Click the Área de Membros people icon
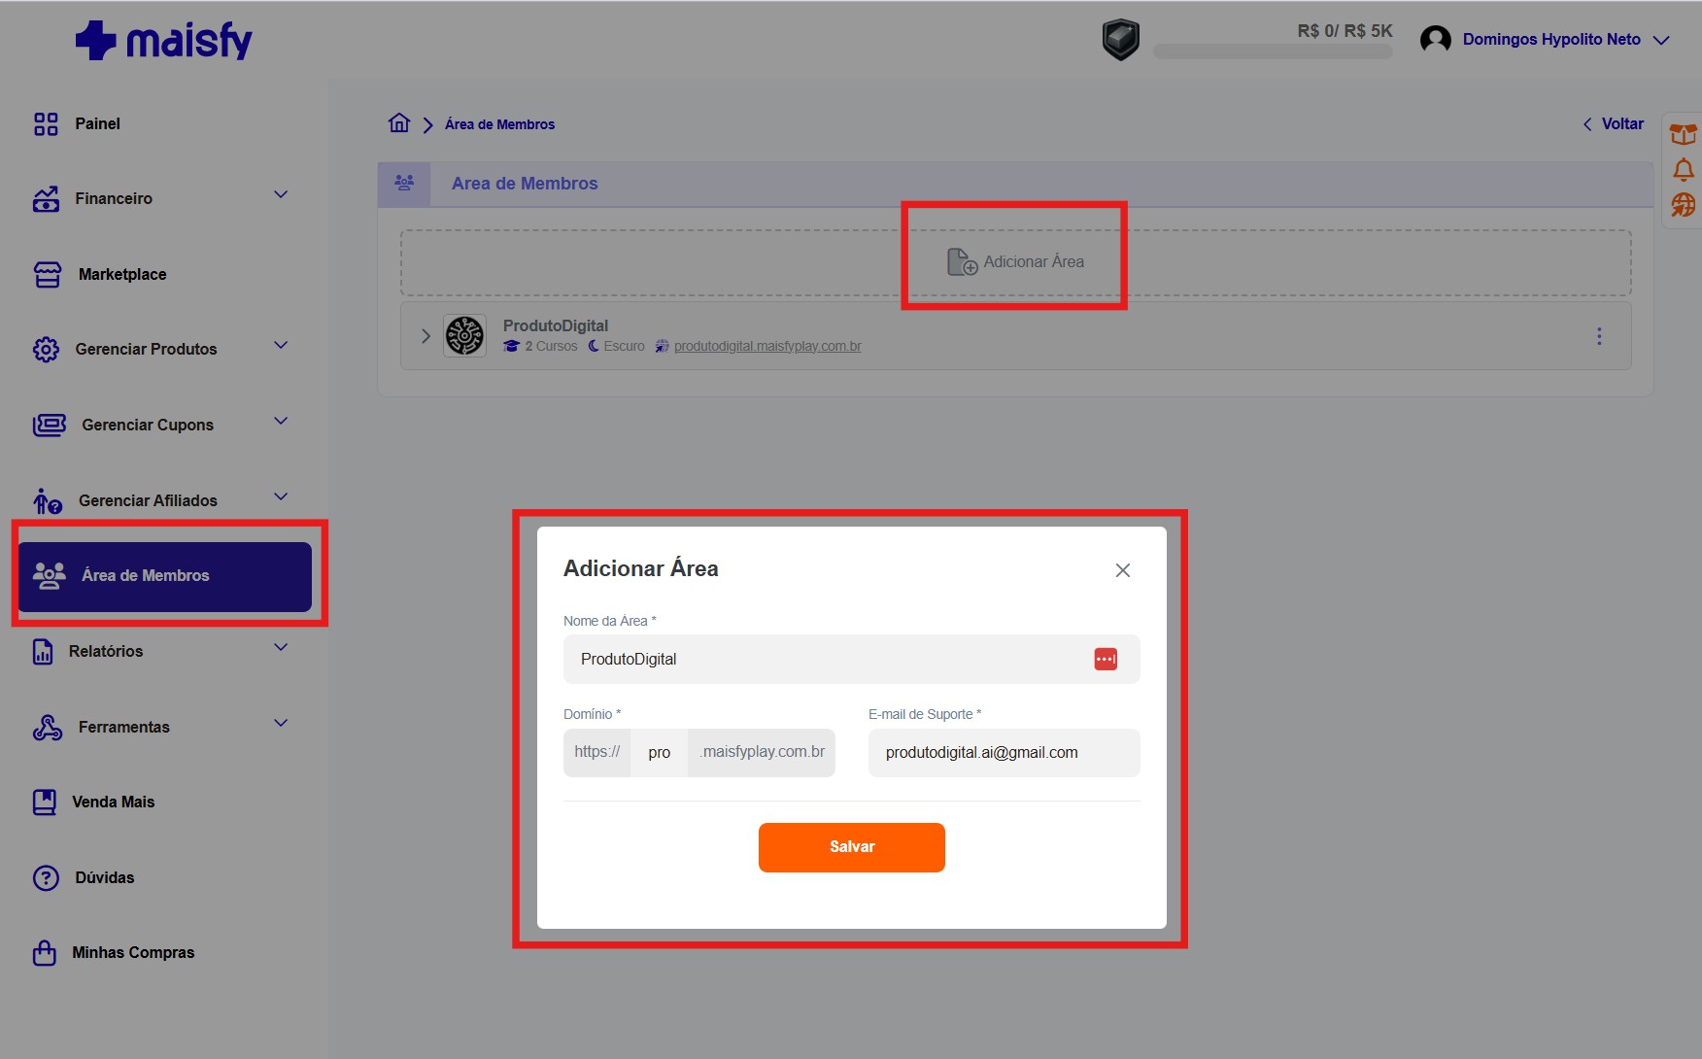Image resolution: width=1702 pixels, height=1059 pixels. coord(50,575)
